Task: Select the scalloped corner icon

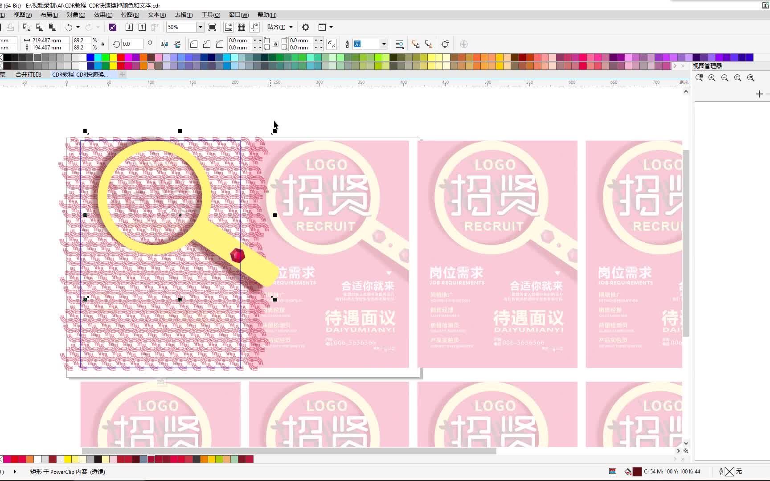Action: tap(207, 44)
